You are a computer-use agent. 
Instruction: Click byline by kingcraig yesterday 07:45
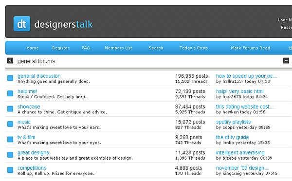coord(247,173)
